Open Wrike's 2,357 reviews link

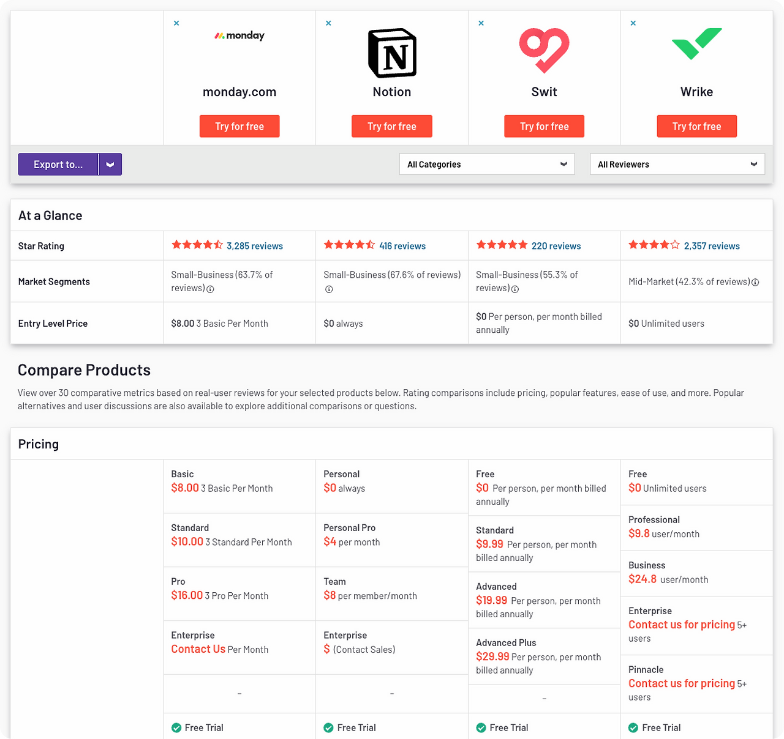tap(712, 246)
